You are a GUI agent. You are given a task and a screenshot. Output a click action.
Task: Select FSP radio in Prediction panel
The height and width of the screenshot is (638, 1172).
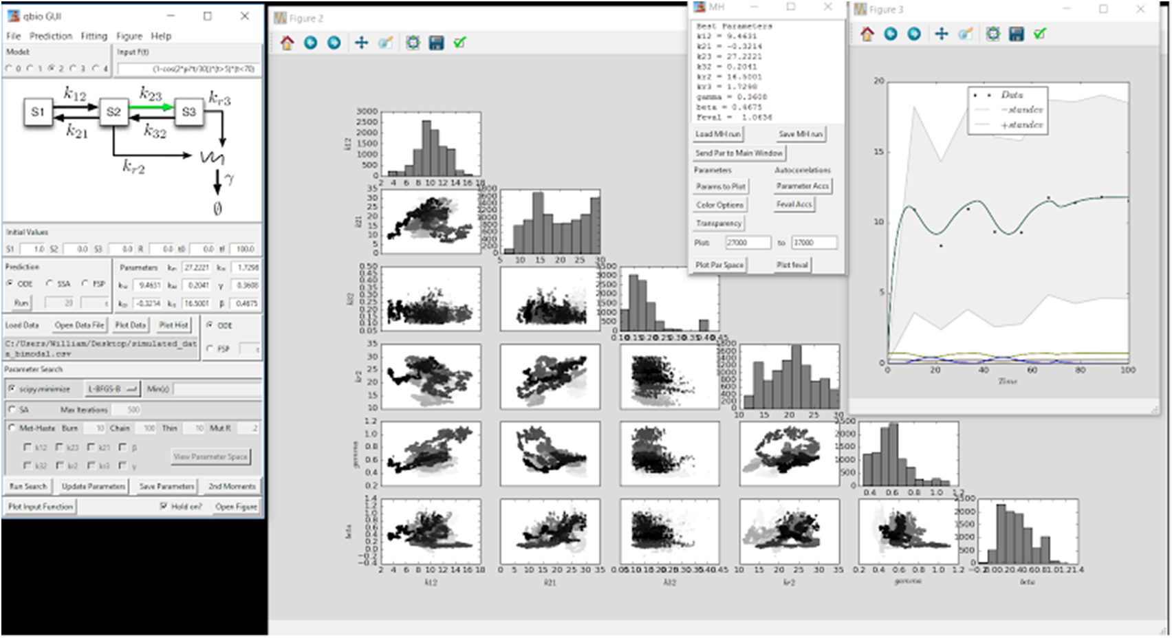[85, 284]
